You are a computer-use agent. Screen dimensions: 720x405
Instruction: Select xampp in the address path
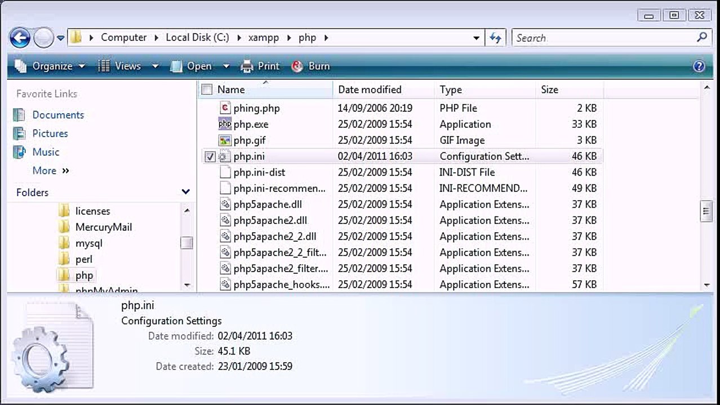tap(264, 38)
